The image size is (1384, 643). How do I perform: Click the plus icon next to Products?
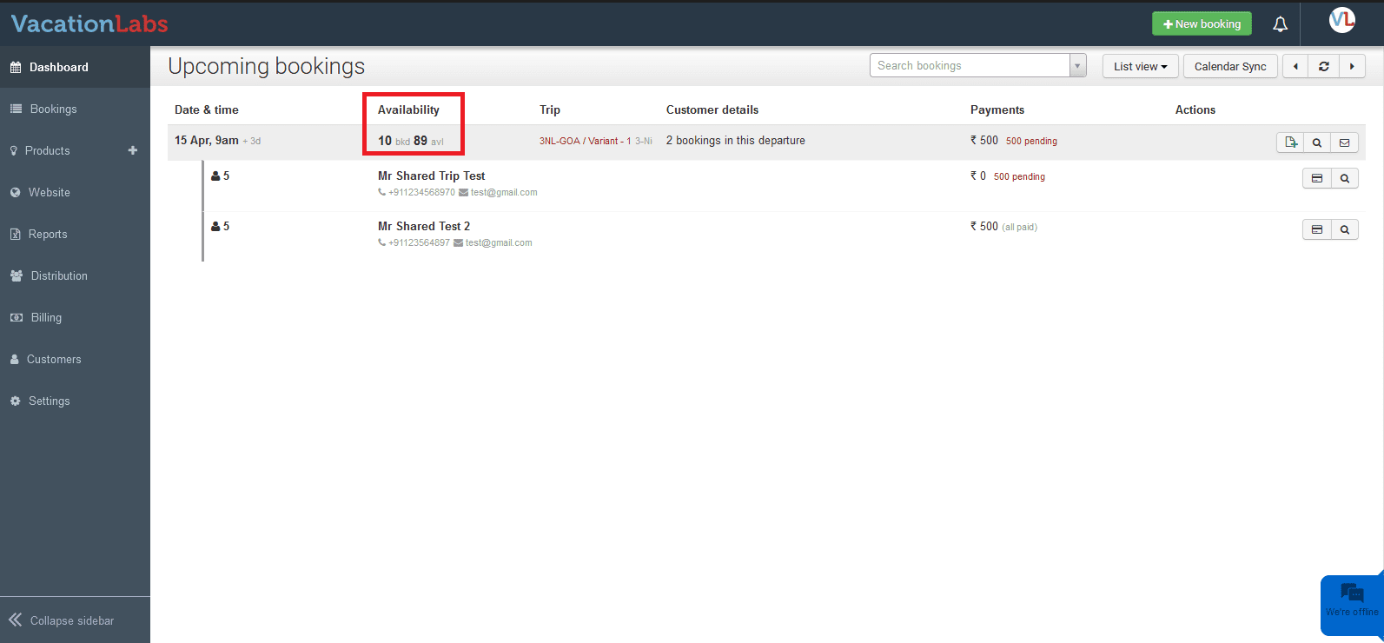(133, 150)
